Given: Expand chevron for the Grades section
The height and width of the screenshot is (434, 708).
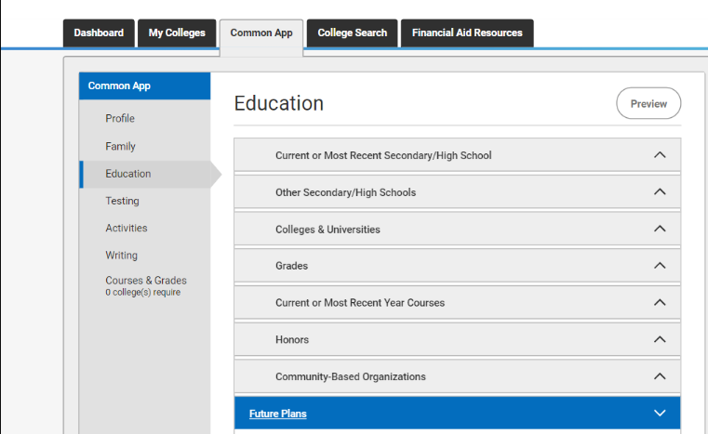Looking at the screenshot, I should point(660,265).
